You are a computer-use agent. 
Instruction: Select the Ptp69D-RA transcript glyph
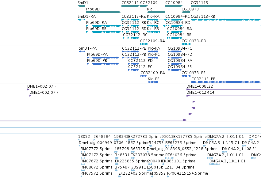click(104, 26)
